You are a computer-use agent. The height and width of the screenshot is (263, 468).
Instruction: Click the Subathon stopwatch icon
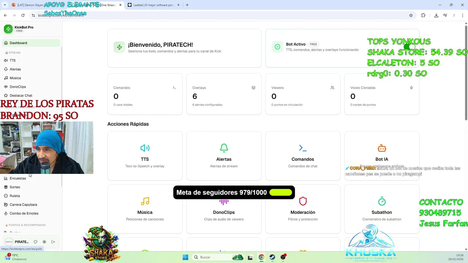point(382,201)
